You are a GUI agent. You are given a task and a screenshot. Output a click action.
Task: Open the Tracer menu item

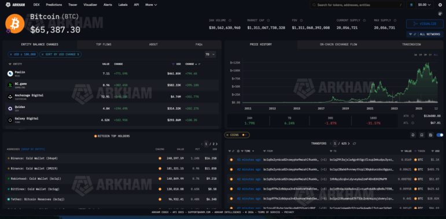pyautogui.click(x=72, y=5)
